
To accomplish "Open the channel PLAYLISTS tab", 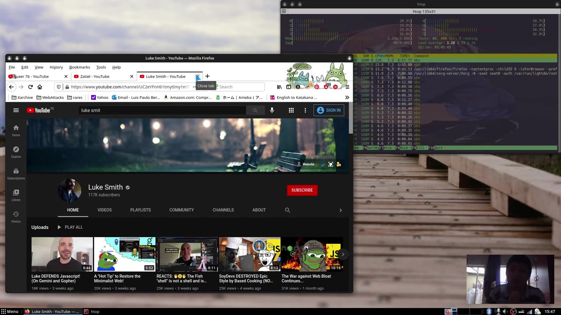I will coord(140,210).
